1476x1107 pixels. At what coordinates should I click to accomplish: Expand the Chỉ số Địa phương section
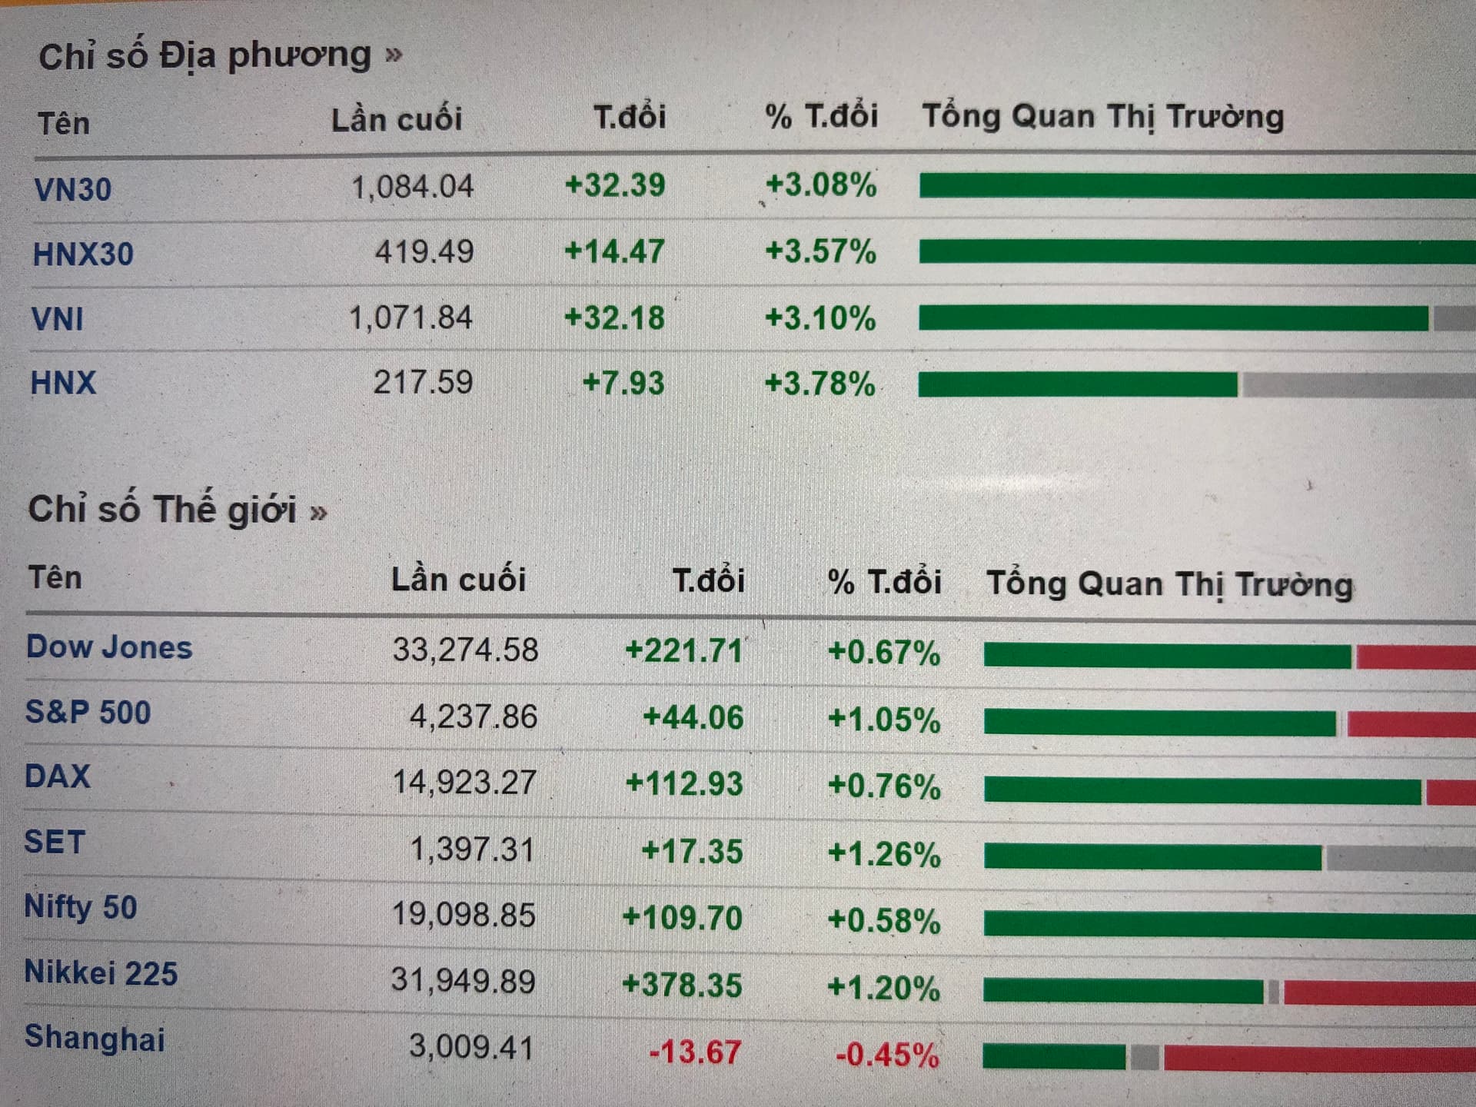[220, 55]
